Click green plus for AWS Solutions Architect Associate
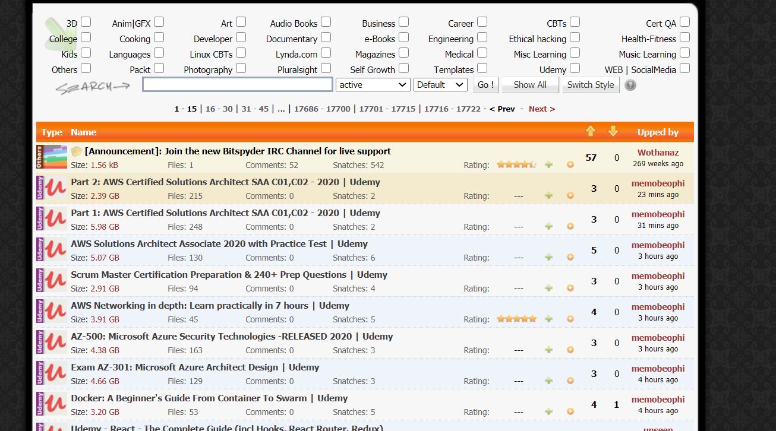This screenshot has width=776, height=431. (548, 257)
